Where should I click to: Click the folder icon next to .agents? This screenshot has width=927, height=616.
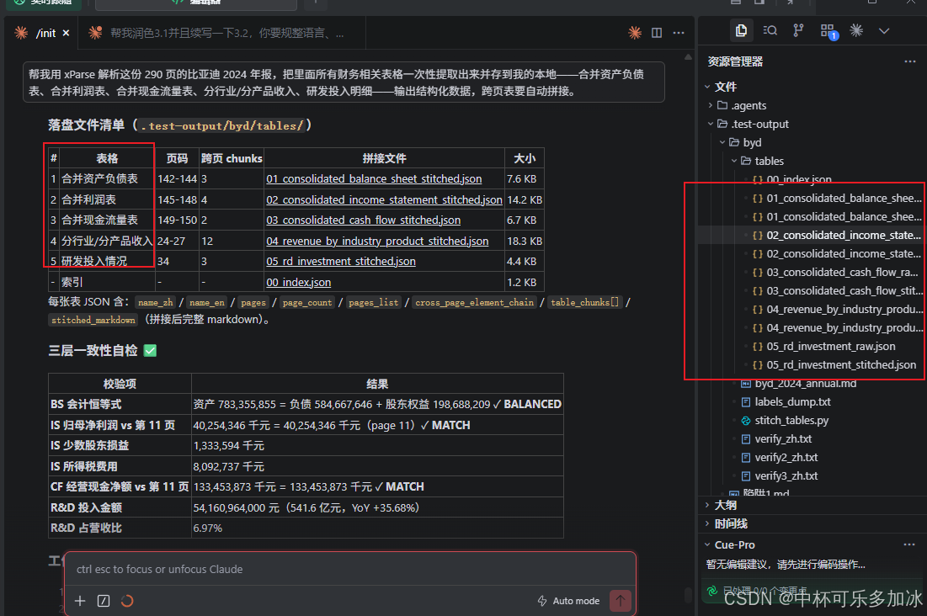(722, 105)
